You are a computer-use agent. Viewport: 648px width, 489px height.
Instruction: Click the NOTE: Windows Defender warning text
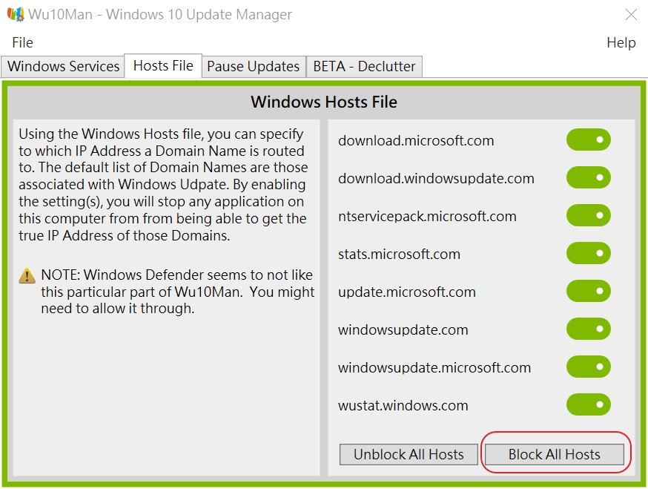[178, 292]
